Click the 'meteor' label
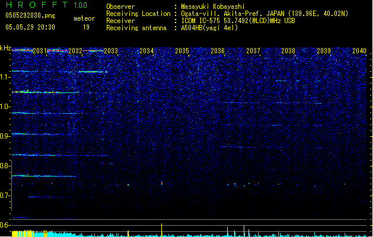The width and height of the screenshot is (373, 237). [84, 18]
